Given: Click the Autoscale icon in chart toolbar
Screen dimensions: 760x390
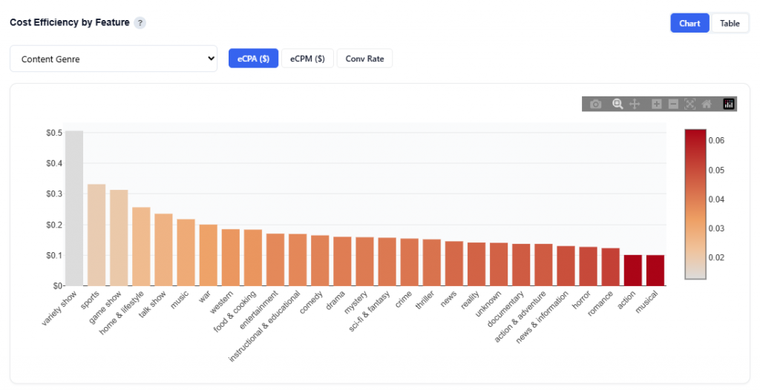Looking at the screenshot, I should (x=690, y=105).
